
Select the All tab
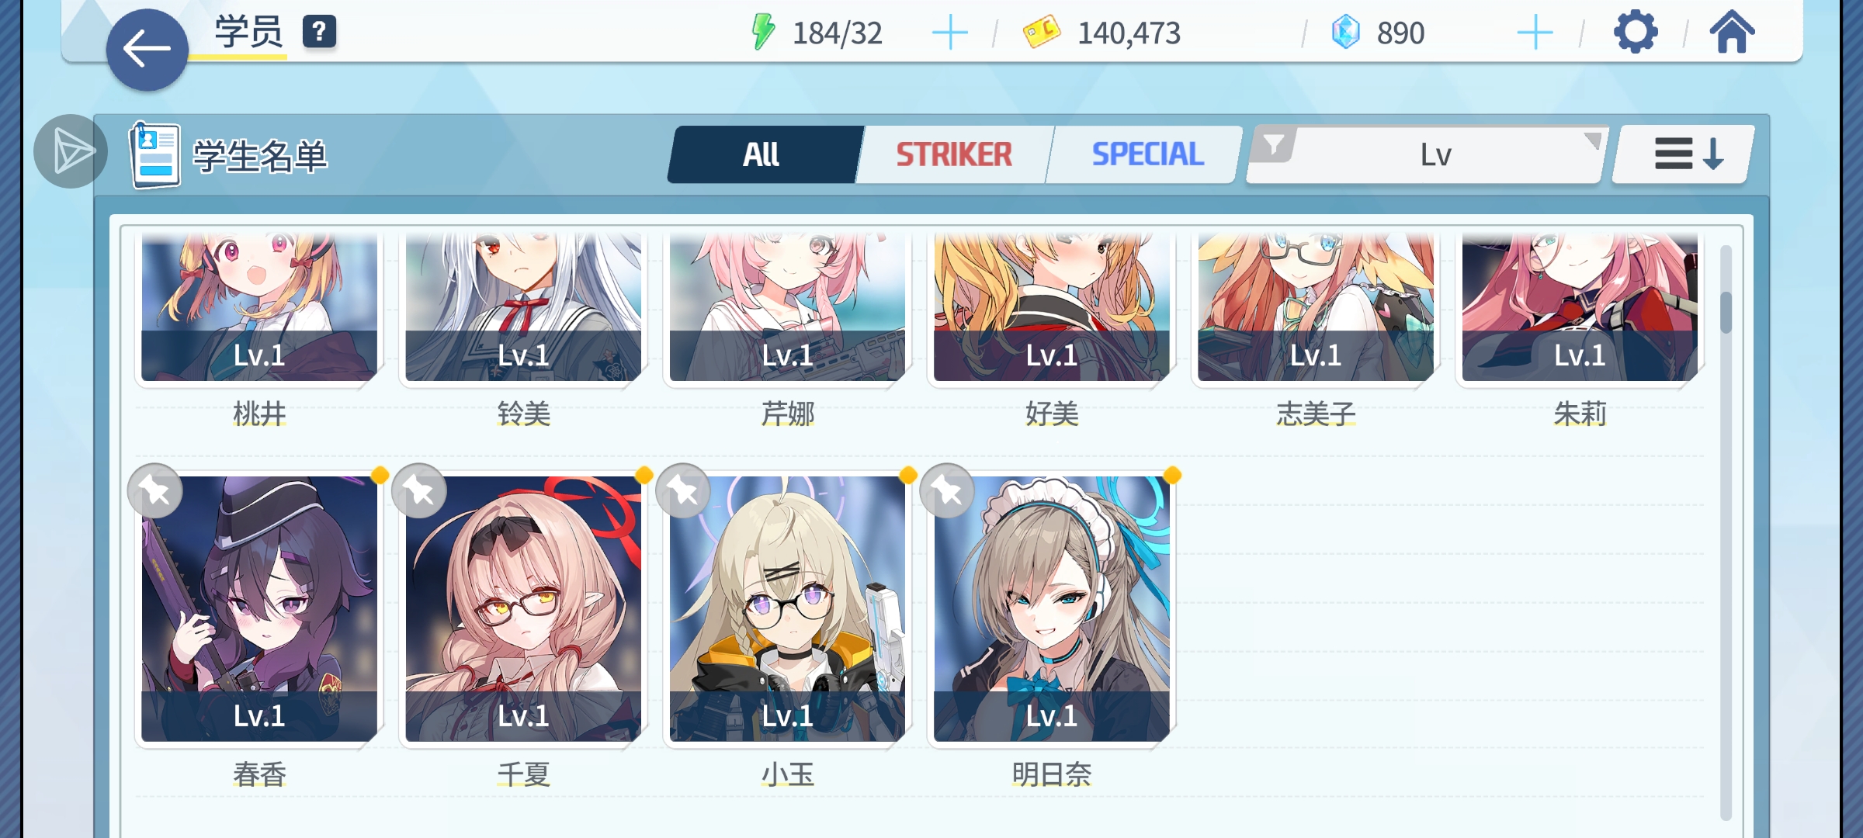(762, 154)
